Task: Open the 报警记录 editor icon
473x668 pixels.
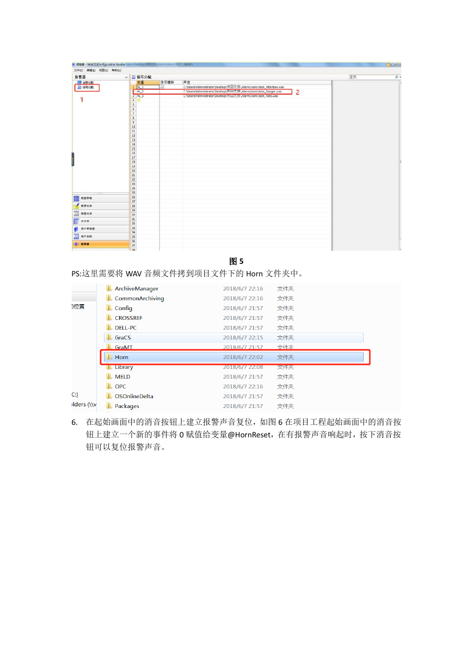Action: 76,206
